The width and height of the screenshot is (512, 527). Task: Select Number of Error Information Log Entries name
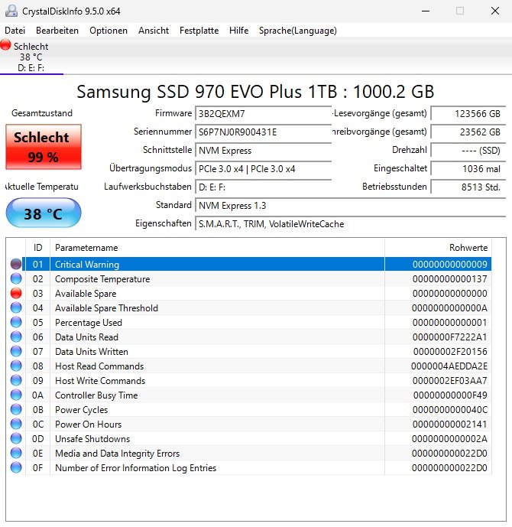[x=135, y=468]
